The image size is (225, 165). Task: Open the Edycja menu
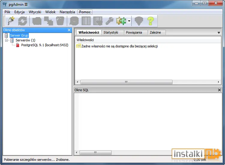(x=19, y=12)
